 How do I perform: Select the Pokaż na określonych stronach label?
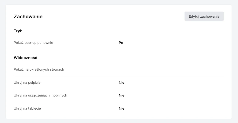tap(39, 69)
